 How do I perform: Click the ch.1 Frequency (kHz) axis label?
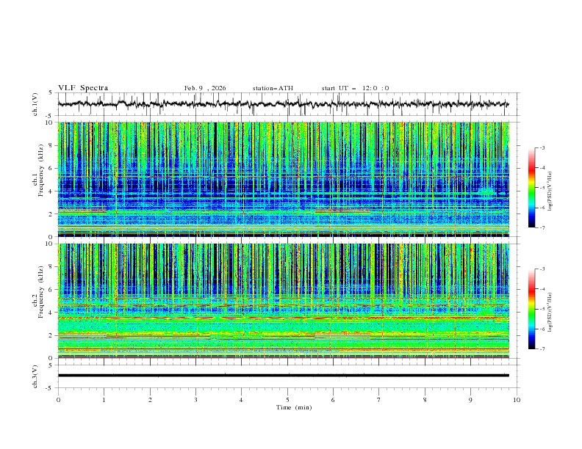pos(38,170)
